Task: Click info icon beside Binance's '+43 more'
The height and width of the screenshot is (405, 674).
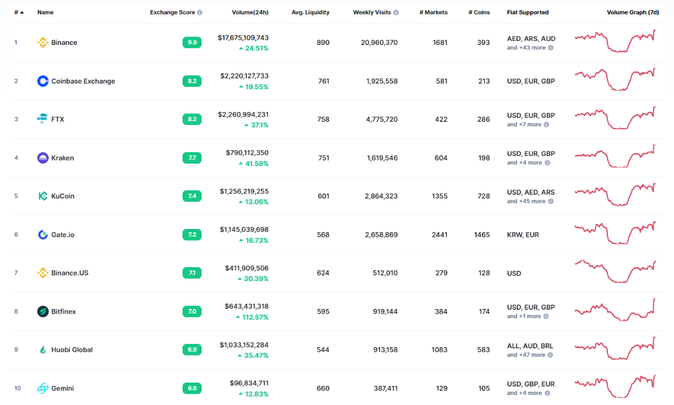Action: tap(550, 48)
